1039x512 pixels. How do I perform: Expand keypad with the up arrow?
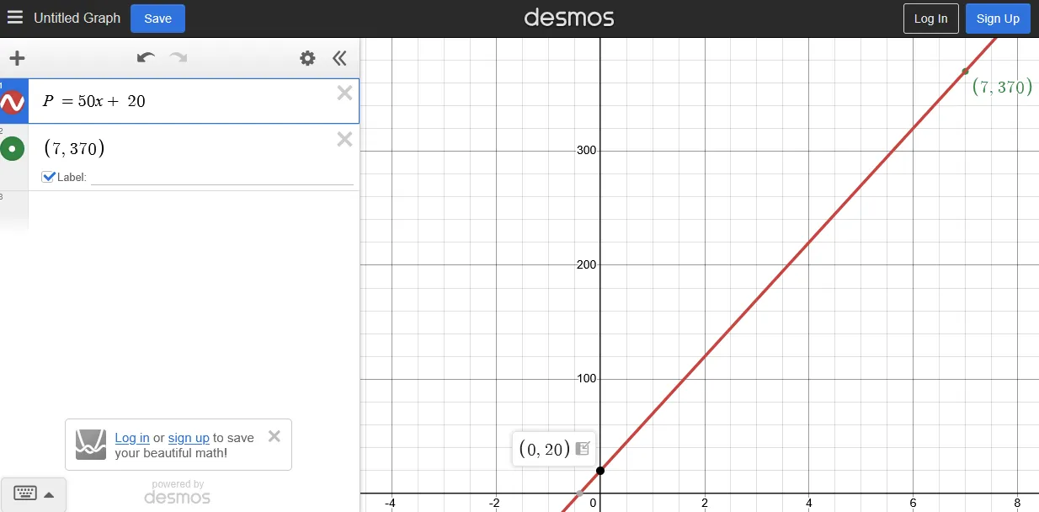click(49, 495)
